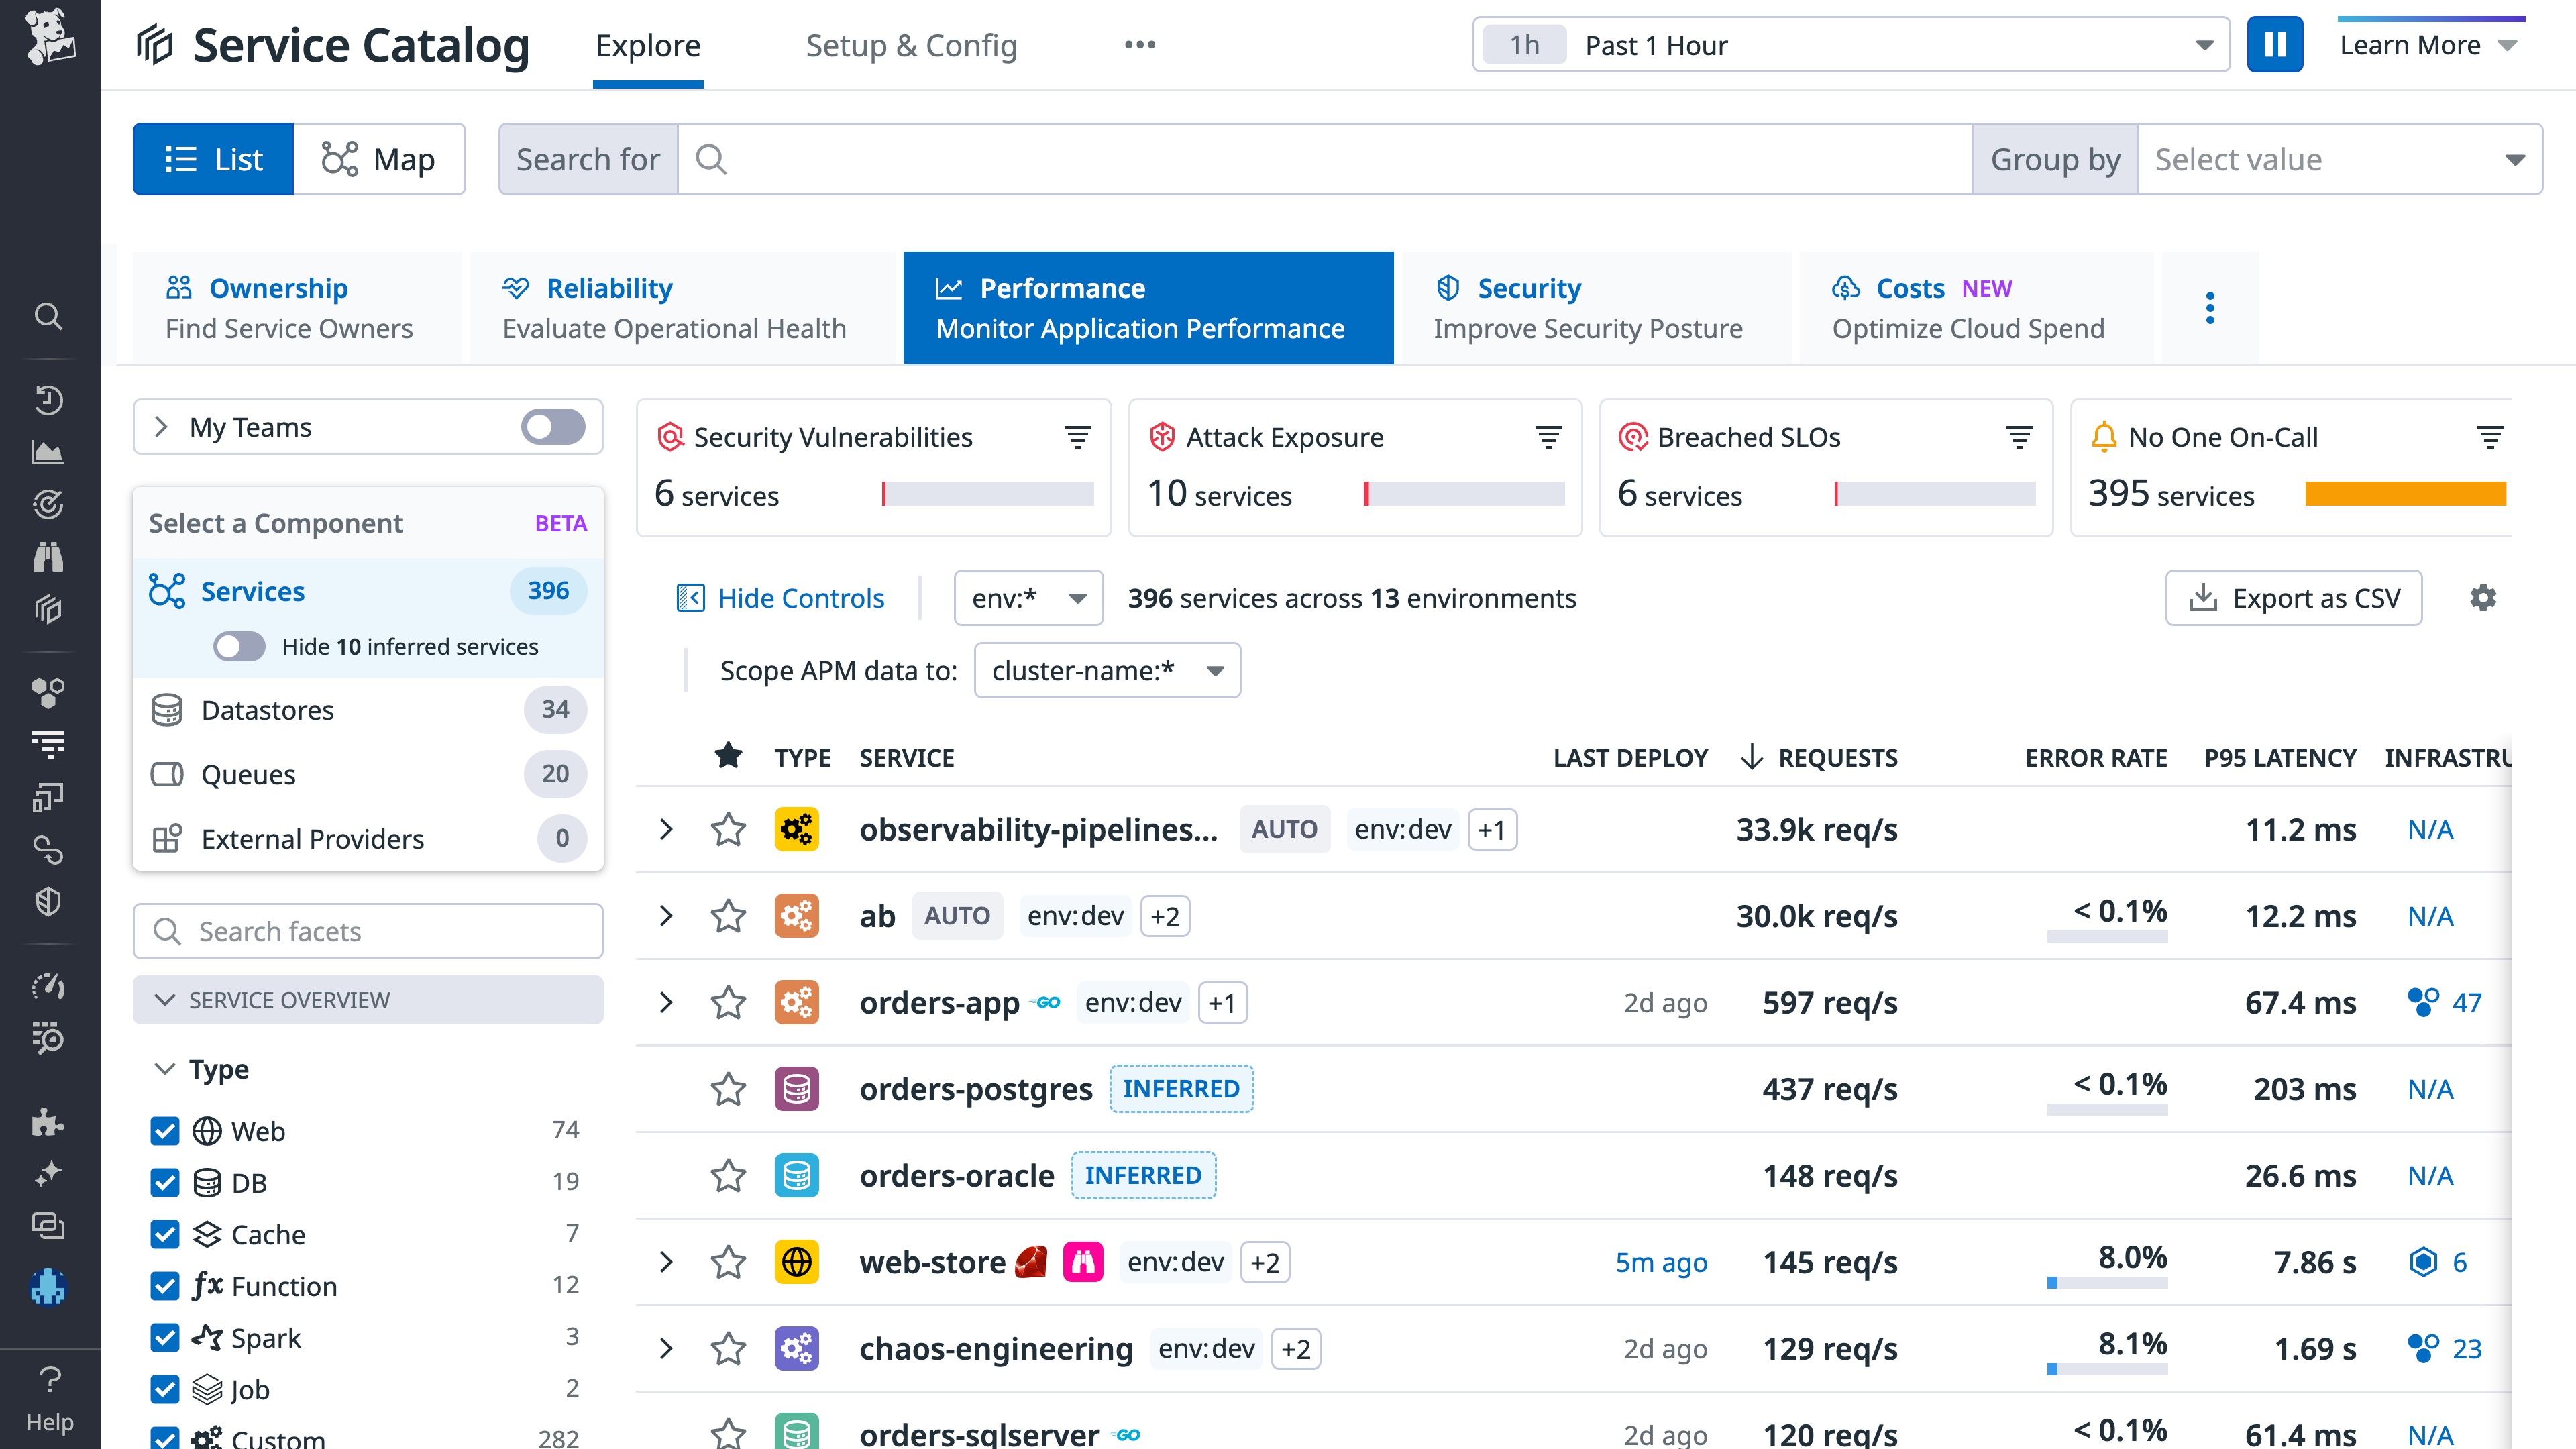Uncheck the Cache type filter
The width and height of the screenshot is (2576, 1449).
164,1234
